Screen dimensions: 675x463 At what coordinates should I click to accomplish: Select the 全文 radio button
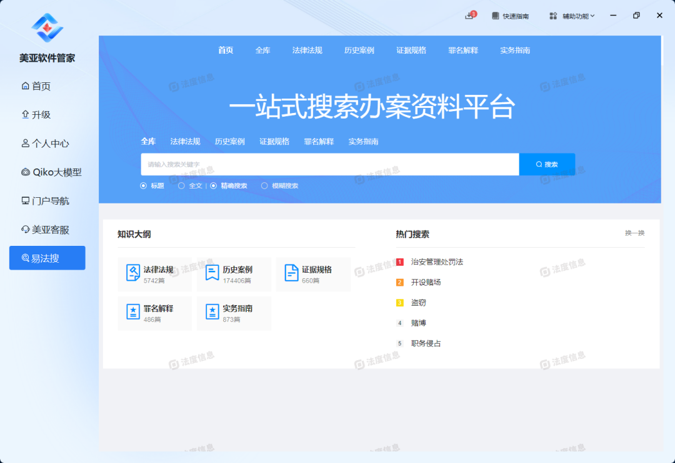click(181, 186)
